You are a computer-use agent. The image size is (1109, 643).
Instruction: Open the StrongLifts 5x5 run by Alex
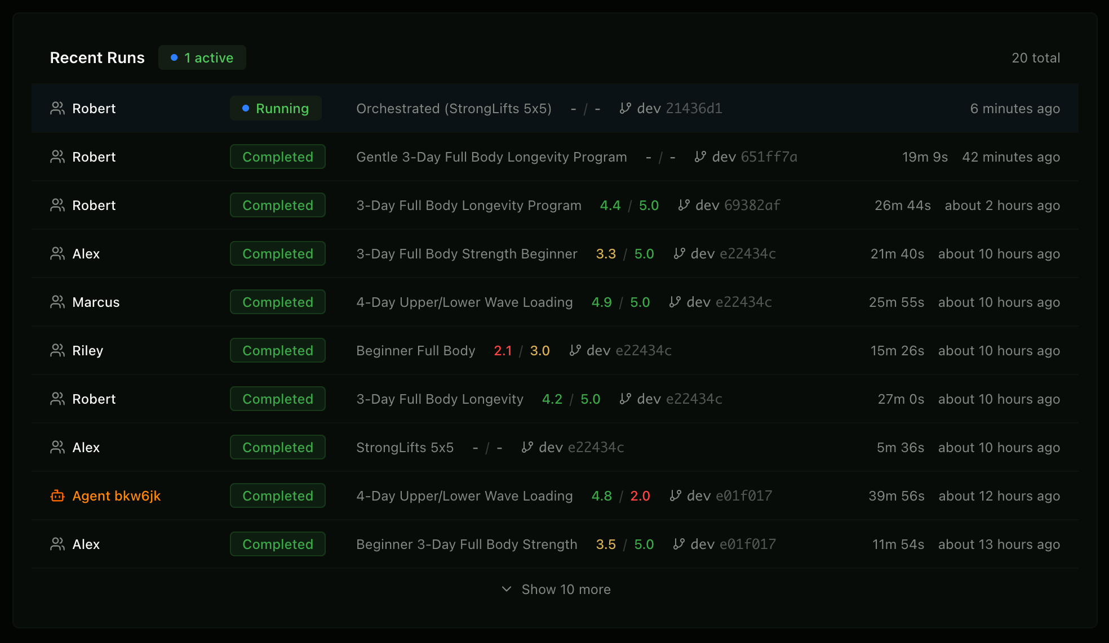pos(555,447)
